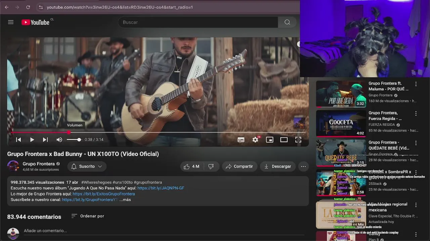Click the '4,68 M de suscriptores' text
This screenshot has height=241, width=430.
(x=41, y=170)
